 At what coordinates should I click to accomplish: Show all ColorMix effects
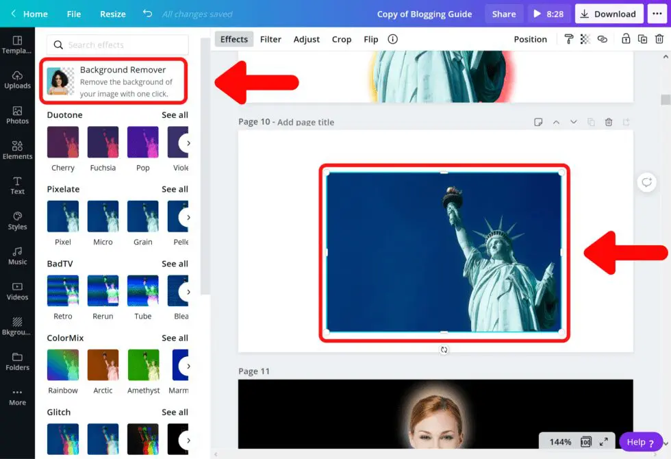pos(175,338)
